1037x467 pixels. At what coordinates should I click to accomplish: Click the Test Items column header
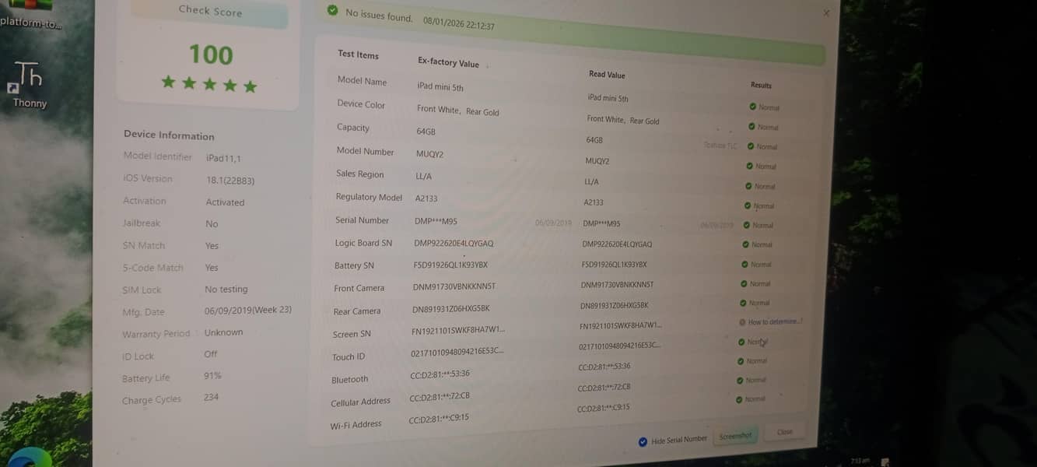point(358,54)
